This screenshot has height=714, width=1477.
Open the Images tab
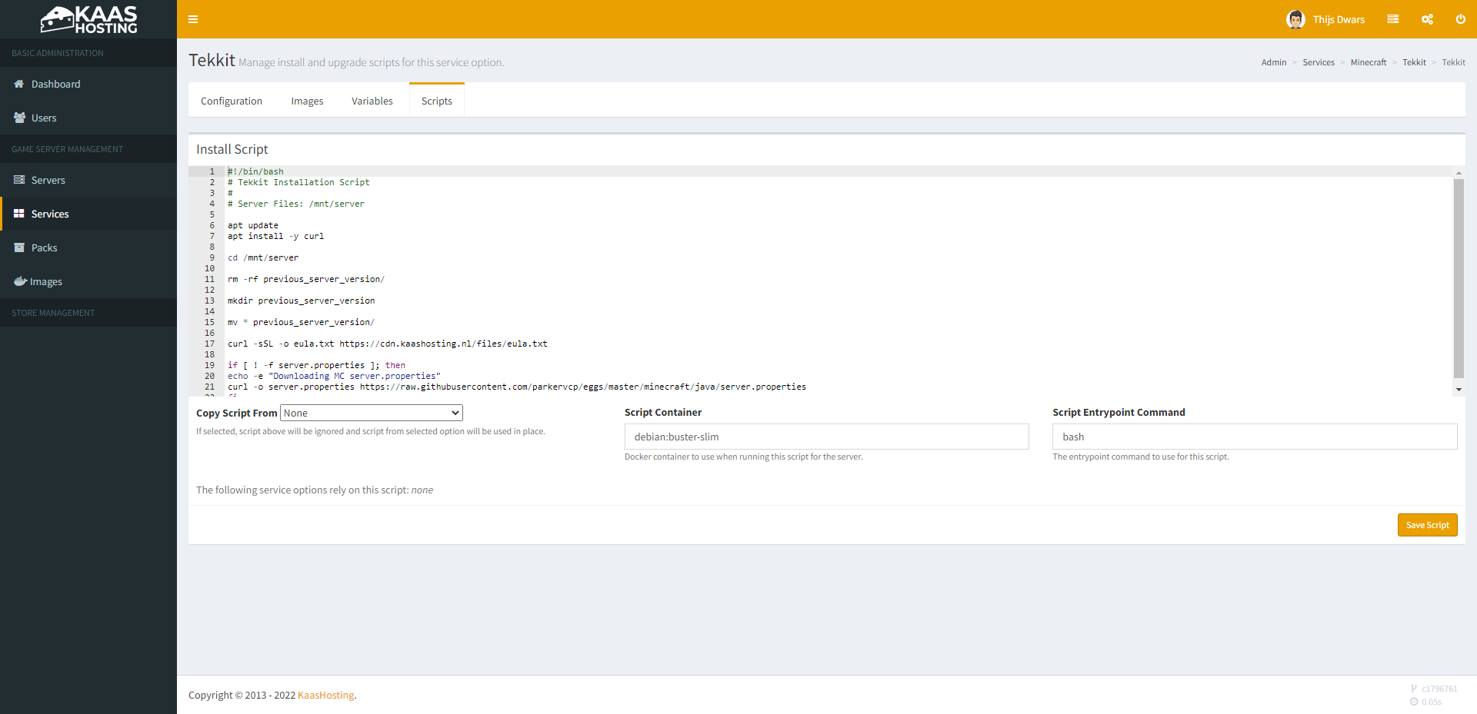point(307,101)
